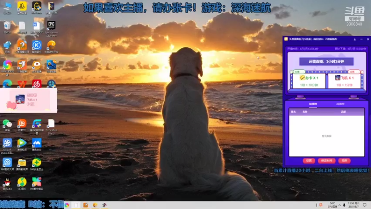Select the 办卡 X 1 gift card
The height and width of the screenshot is (209, 371).
point(309,81)
